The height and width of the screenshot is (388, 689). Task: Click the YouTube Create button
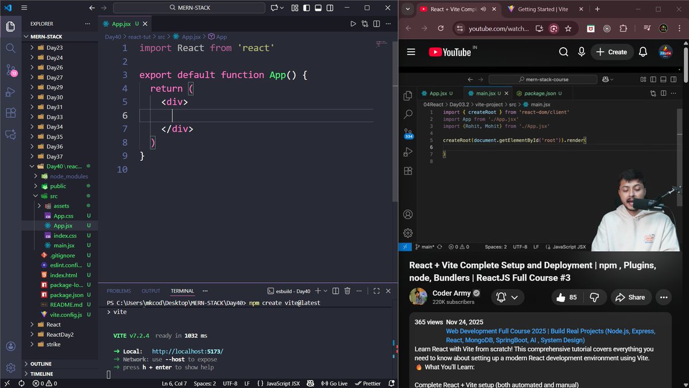612,52
